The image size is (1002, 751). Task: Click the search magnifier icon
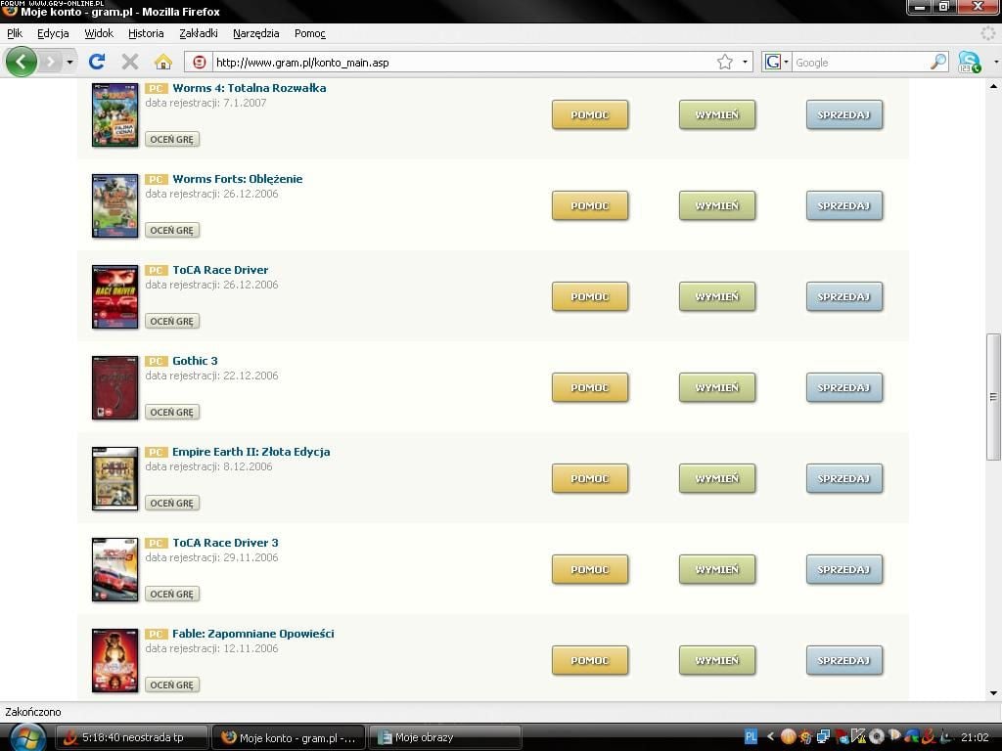937,62
